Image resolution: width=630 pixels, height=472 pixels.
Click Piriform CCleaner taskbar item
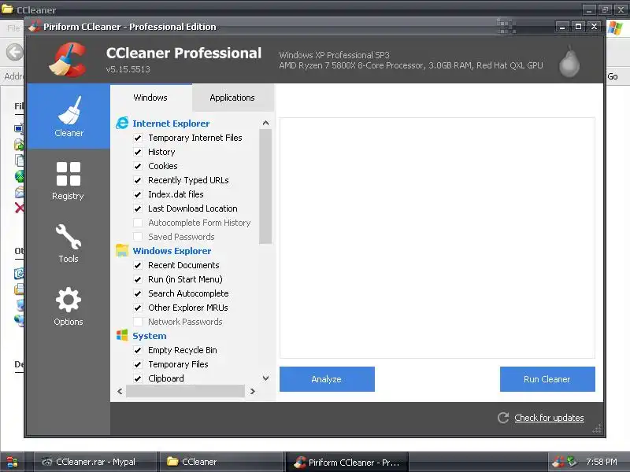(347, 462)
